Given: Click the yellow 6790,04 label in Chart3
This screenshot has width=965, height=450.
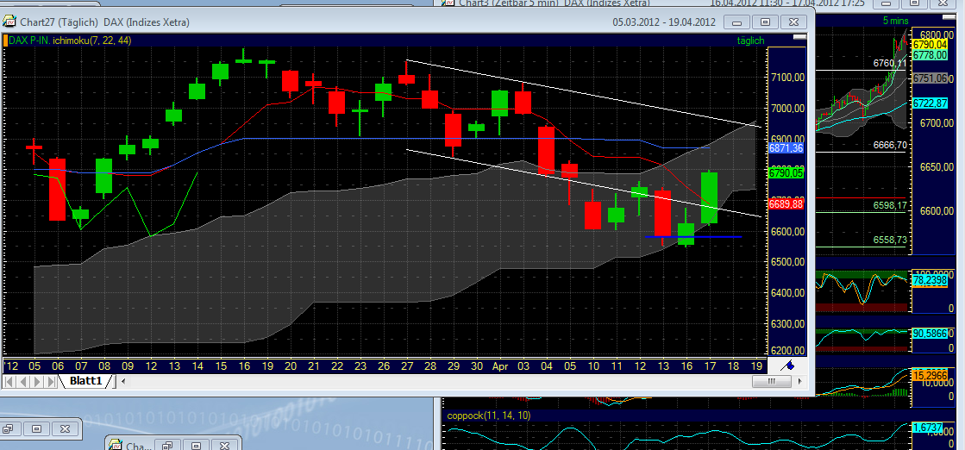Looking at the screenshot, I should coord(930,45).
